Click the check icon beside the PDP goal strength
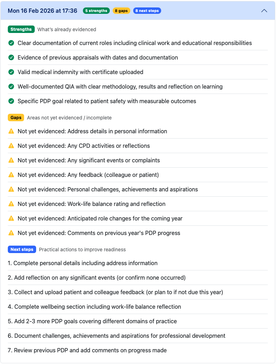Viewport: 277px width, 364px height. point(11,101)
